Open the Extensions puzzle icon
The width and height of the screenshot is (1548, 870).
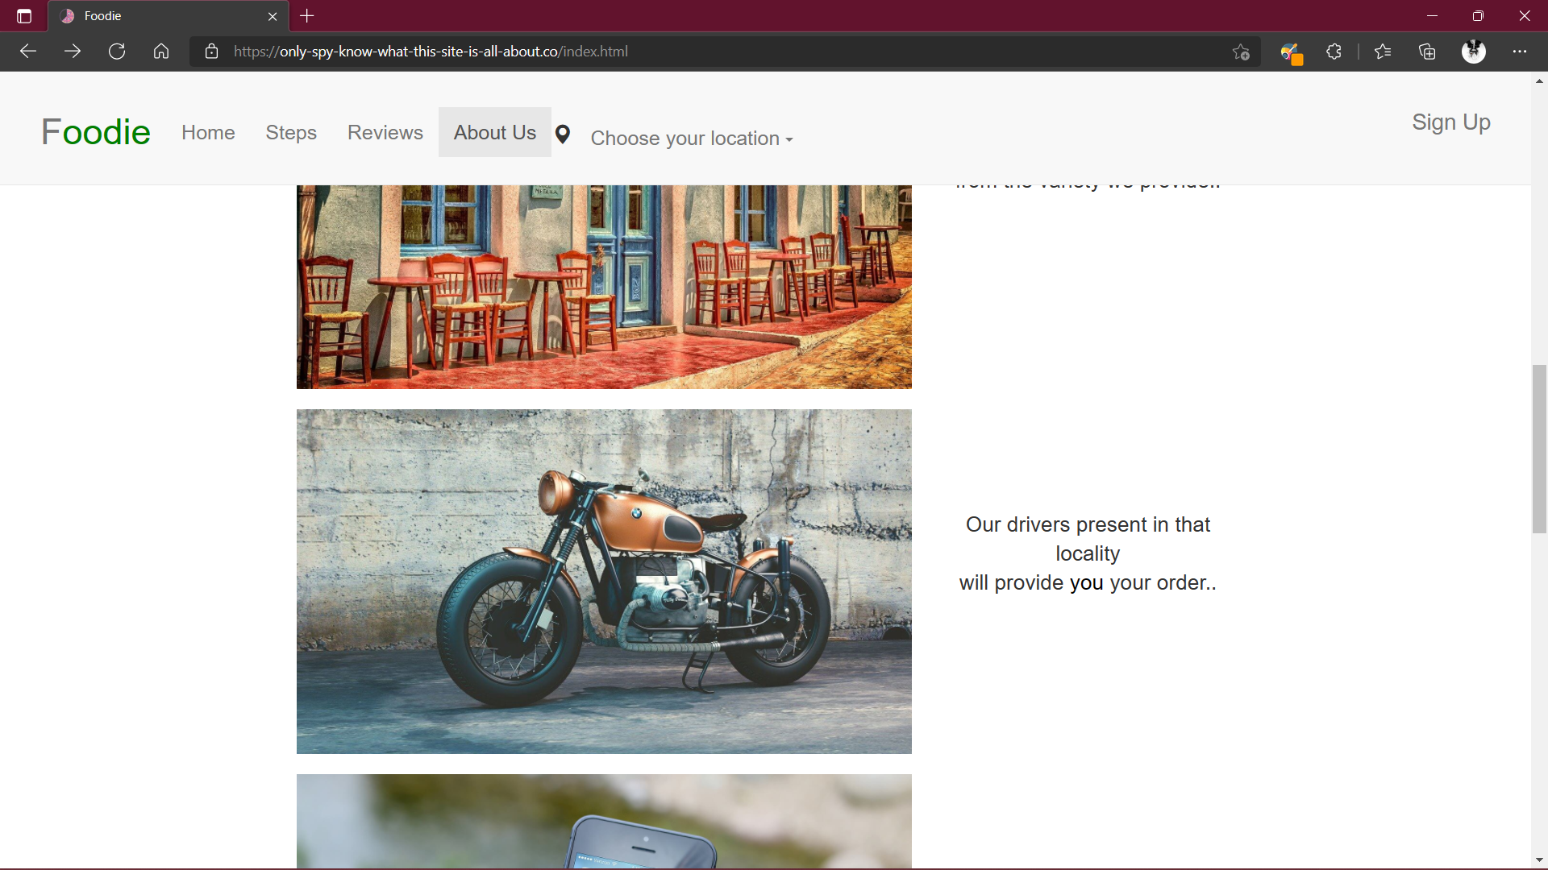click(x=1334, y=52)
